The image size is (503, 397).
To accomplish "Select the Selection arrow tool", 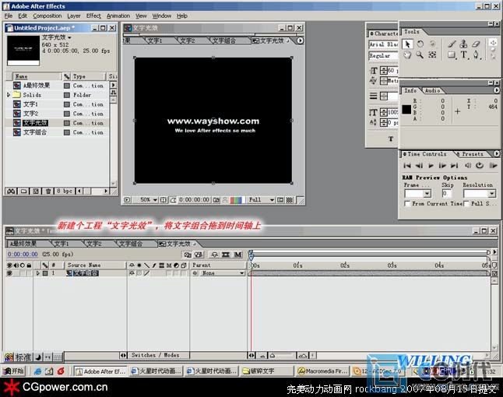I will (407, 44).
